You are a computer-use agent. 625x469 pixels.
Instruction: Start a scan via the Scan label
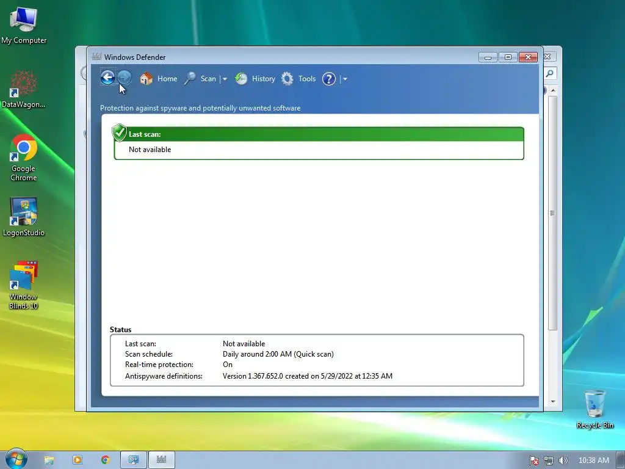(208, 79)
